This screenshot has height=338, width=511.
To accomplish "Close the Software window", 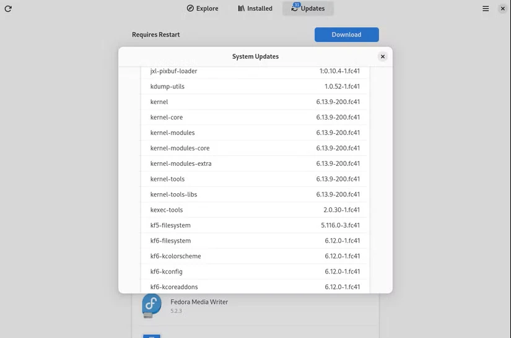I will [x=502, y=9].
